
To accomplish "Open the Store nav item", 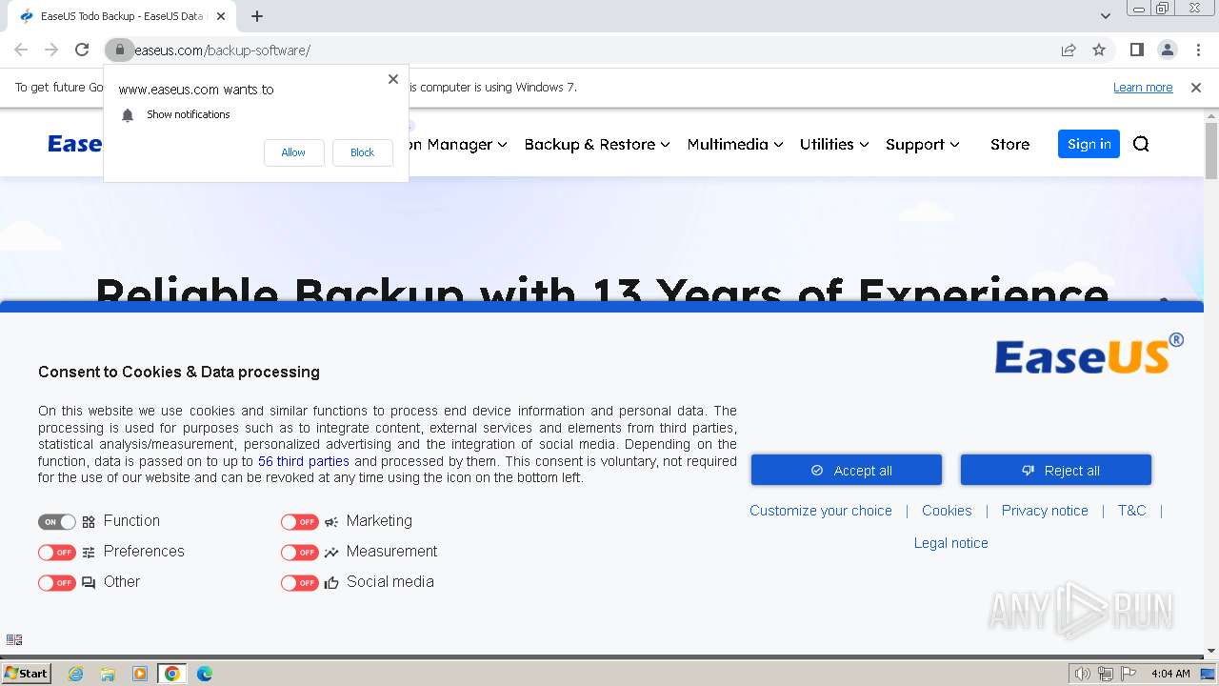I will pos(1009,144).
